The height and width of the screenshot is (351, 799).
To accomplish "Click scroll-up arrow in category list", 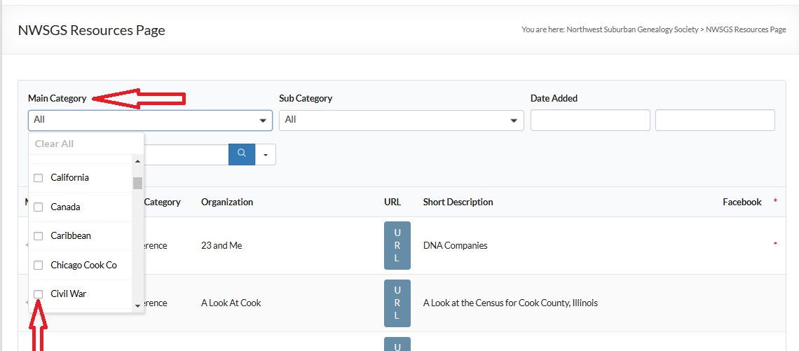I will point(137,161).
